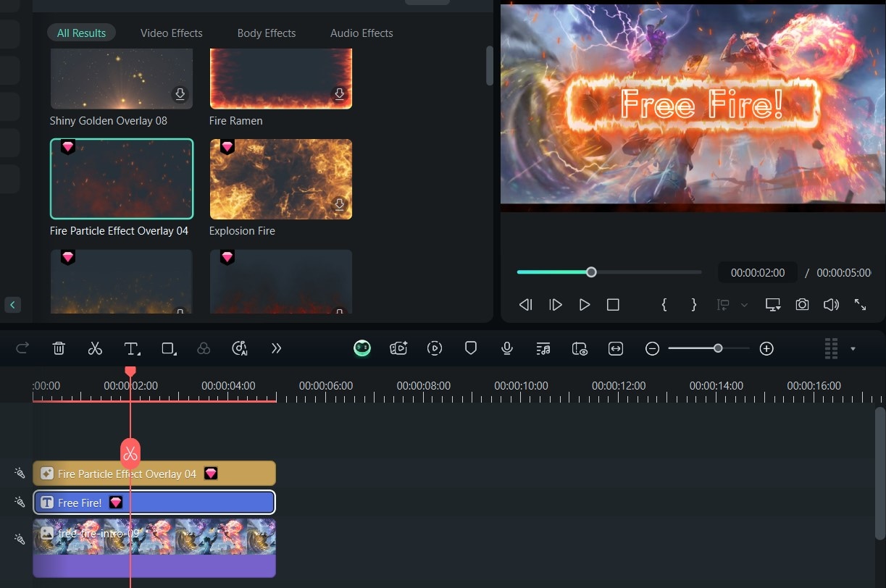
Task: Select the Free Fire! title clip
Action: (154, 503)
